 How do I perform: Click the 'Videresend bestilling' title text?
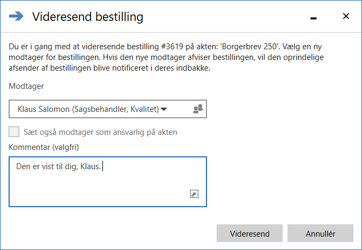point(88,17)
